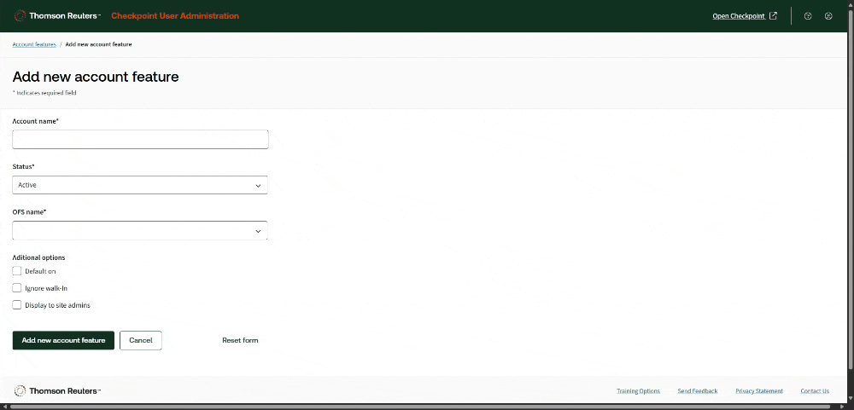Image resolution: width=854 pixels, height=410 pixels.
Task: Enable the Default on checkbox
Action: [17, 271]
